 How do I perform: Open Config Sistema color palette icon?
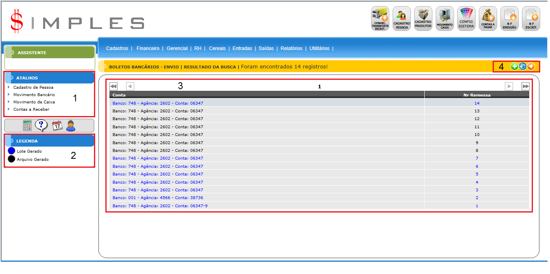point(466,19)
